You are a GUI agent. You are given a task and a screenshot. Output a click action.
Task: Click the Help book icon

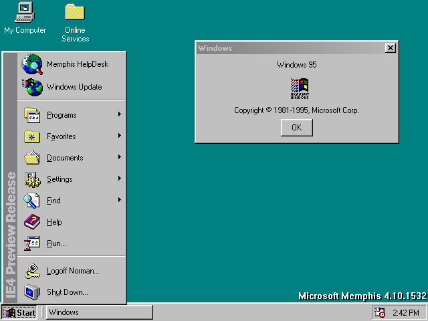pyautogui.click(x=32, y=222)
